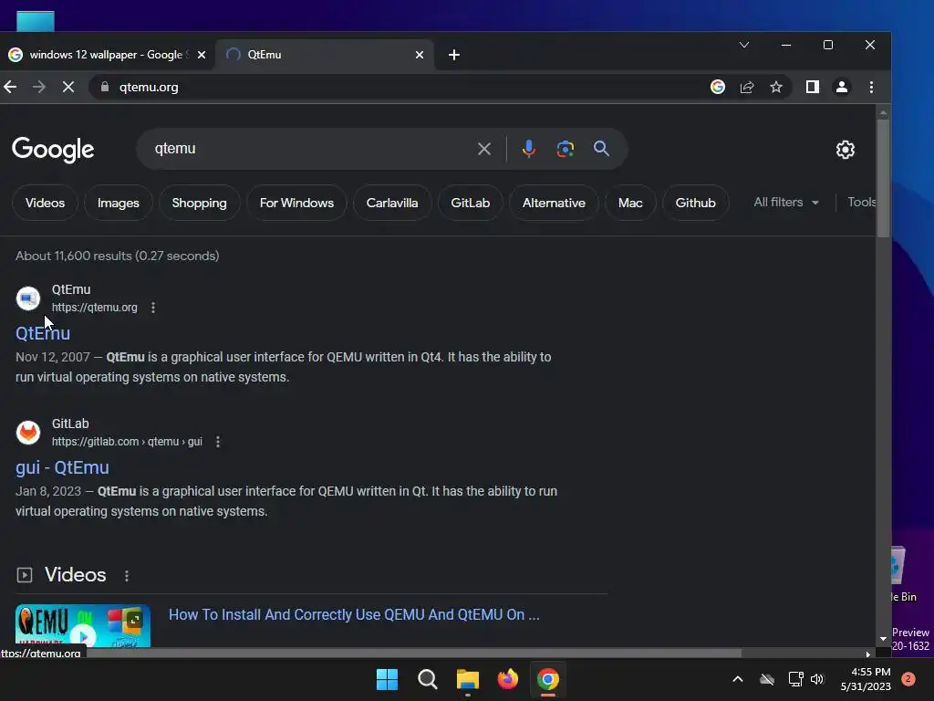The width and height of the screenshot is (934, 701).
Task: Click the gitlab.com › qtemu › gui URL
Action: point(127,442)
